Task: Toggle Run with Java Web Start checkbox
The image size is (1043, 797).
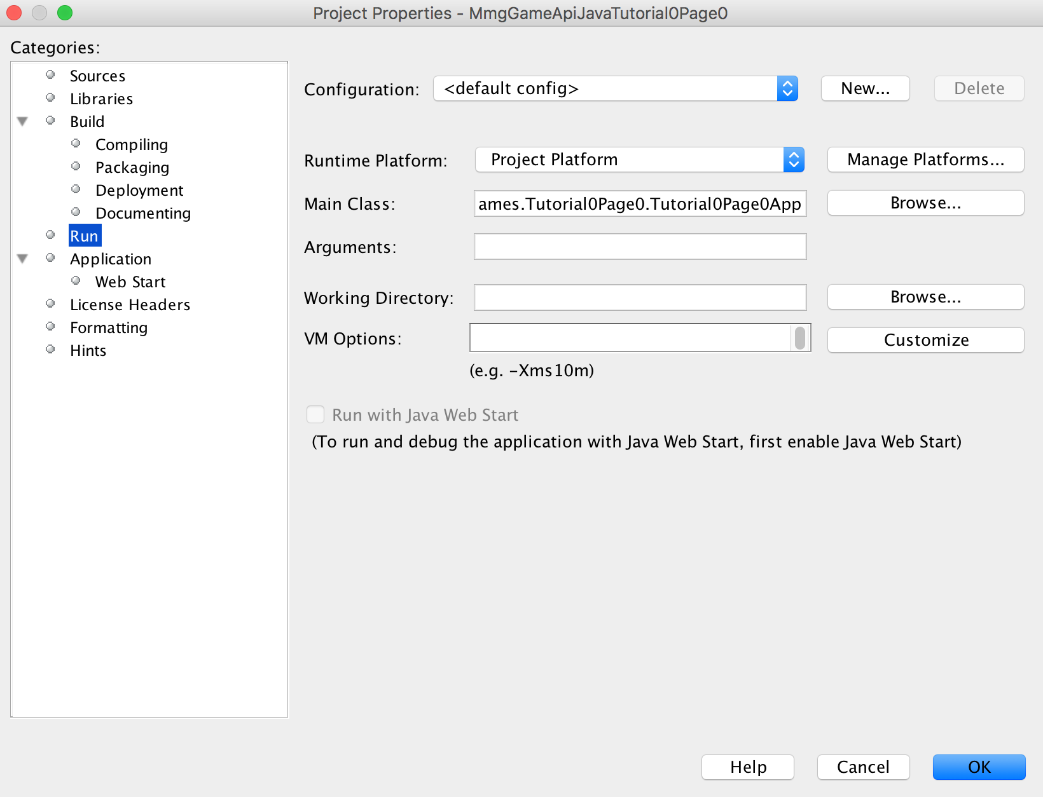Action: coord(316,415)
